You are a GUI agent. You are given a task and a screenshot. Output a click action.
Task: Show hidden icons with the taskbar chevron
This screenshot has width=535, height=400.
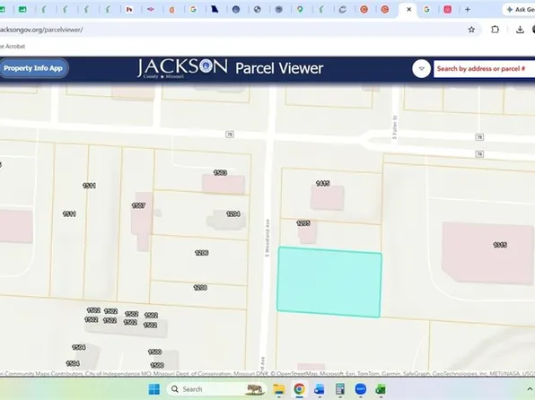pos(530,388)
